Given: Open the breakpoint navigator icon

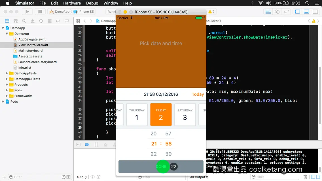Looking at the screenshot, I should tap(58, 21).
